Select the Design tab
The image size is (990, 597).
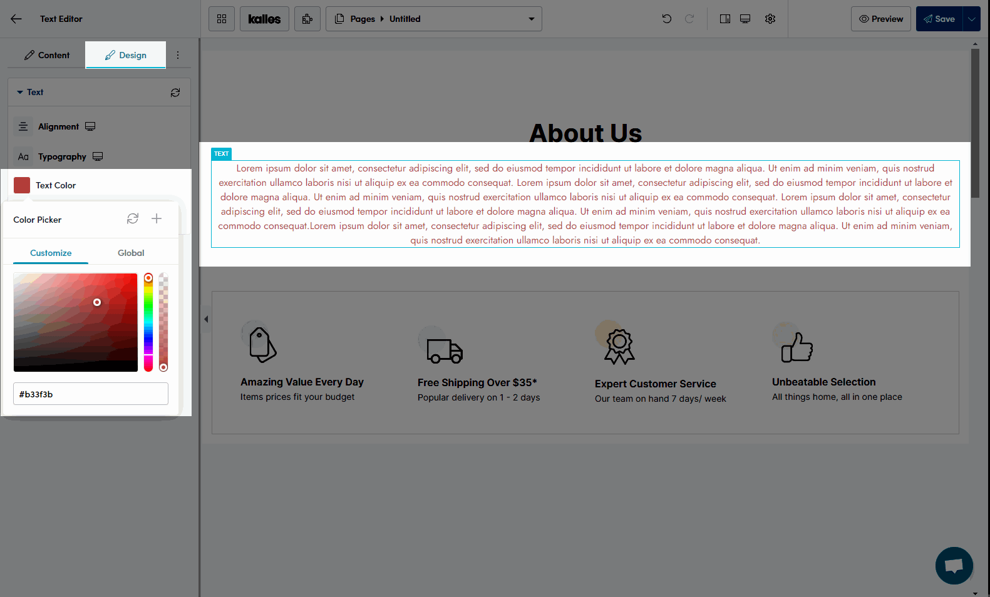[126, 55]
